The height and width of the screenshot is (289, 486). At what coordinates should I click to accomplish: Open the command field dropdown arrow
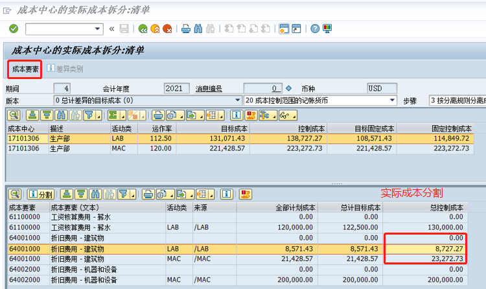pos(98,29)
